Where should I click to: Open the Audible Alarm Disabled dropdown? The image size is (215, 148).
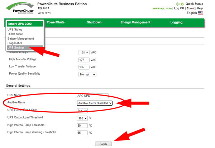(x=95, y=103)
